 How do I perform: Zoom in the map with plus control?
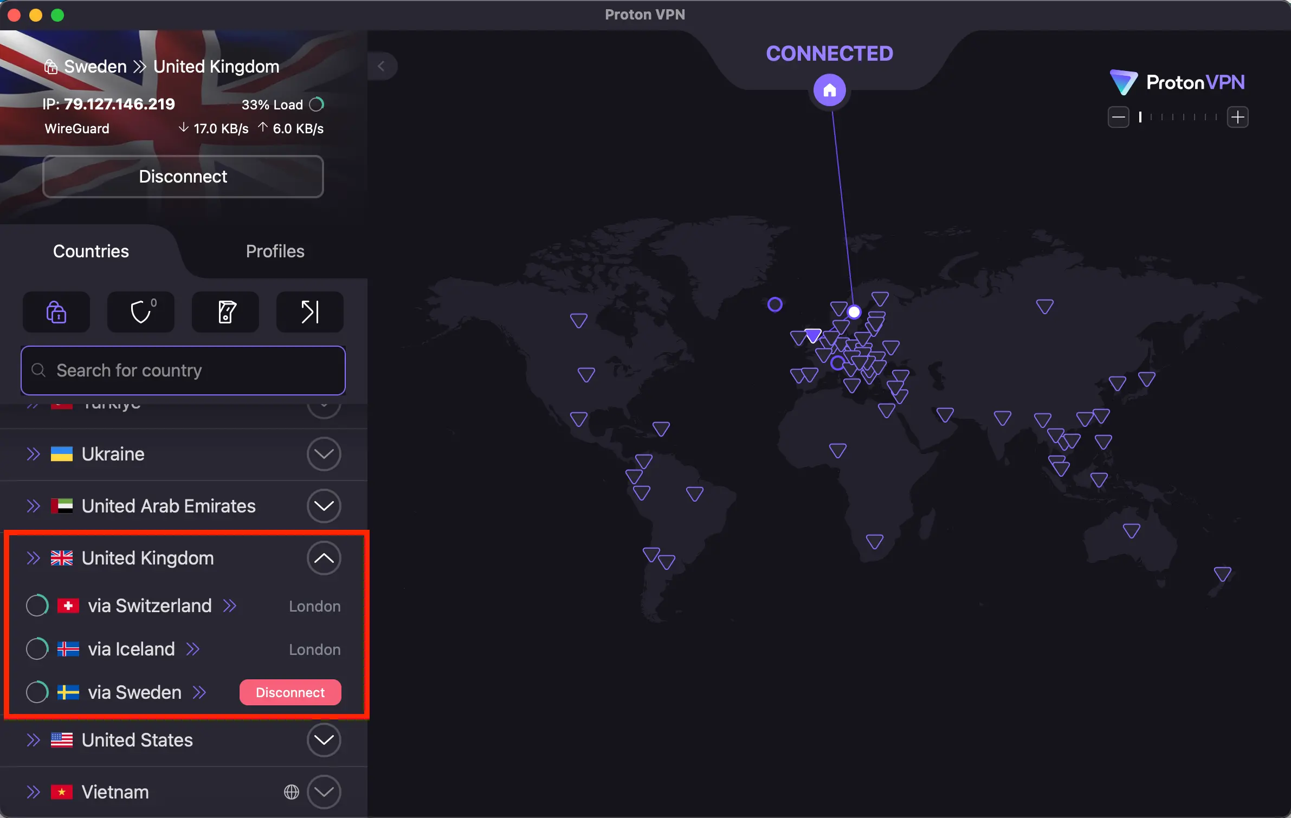[x=1237, y=117]
